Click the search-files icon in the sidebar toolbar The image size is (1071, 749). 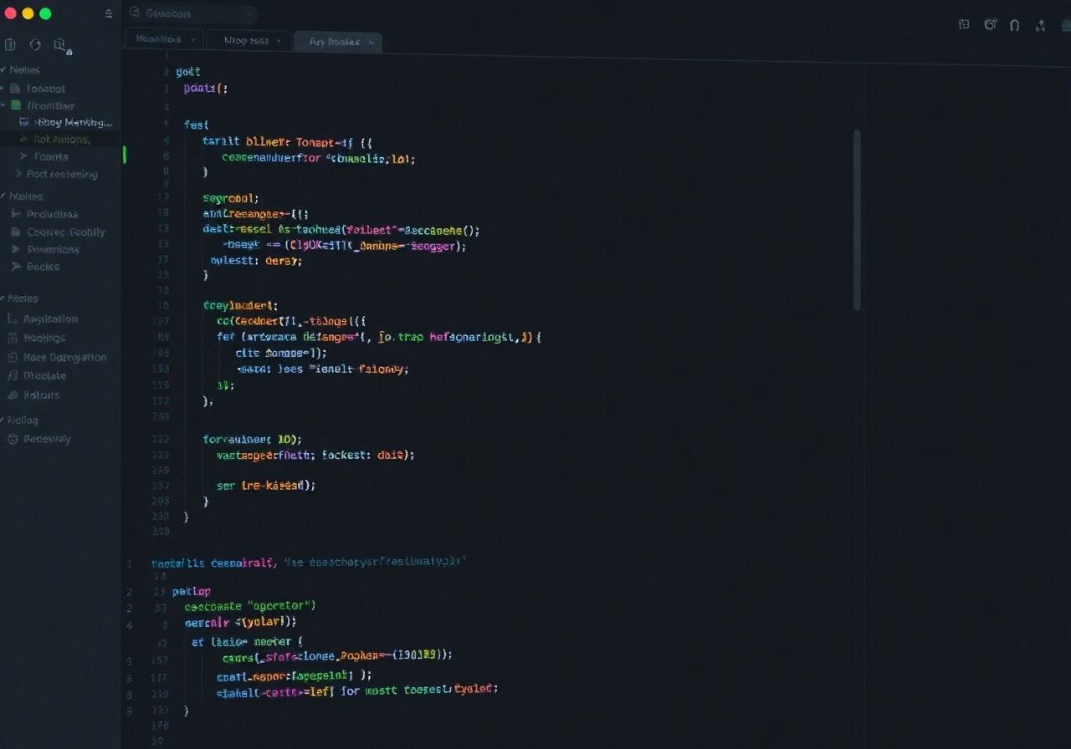(62, 46)
